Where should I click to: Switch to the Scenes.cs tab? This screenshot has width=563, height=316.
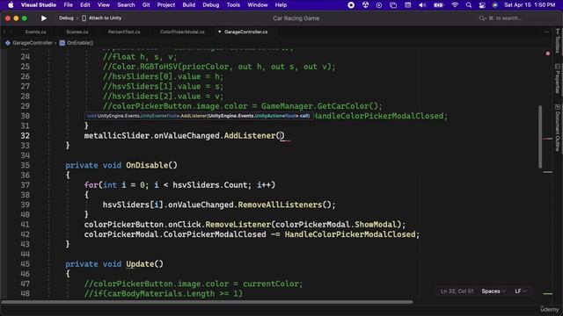coord(77,32)
